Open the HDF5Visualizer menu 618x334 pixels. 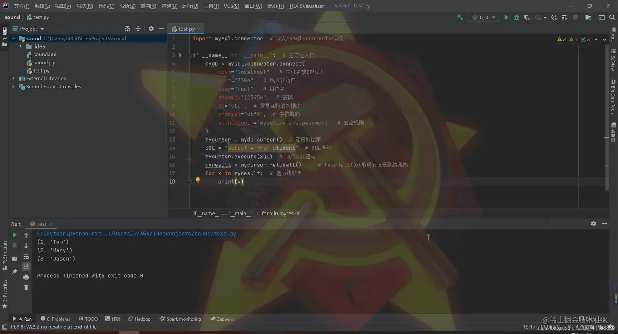coord(307,6)
